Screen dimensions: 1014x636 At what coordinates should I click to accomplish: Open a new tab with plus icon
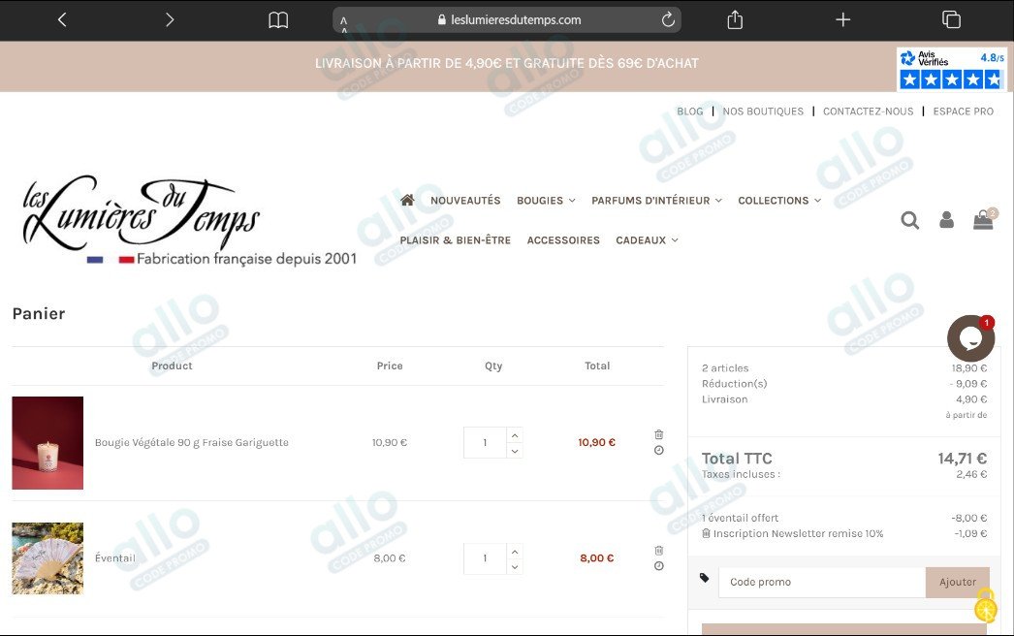842,20
